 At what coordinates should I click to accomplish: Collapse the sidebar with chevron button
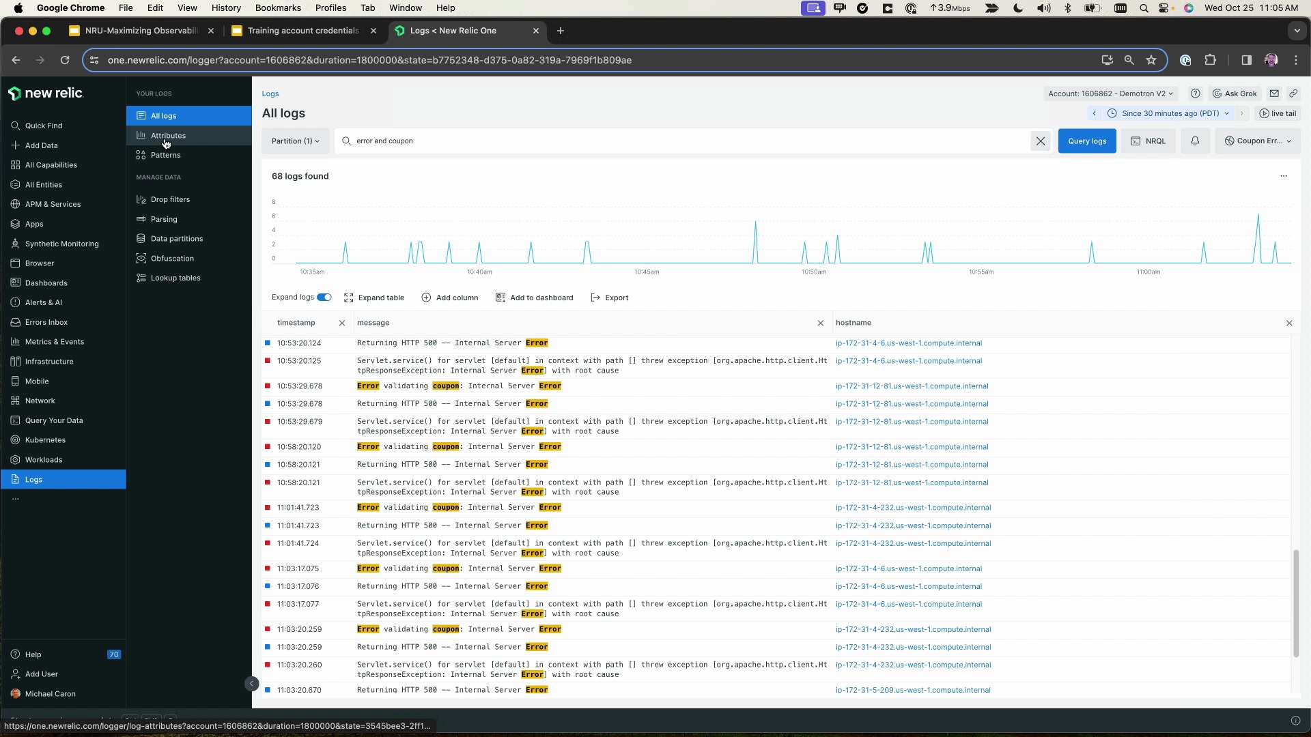(251, 684)
